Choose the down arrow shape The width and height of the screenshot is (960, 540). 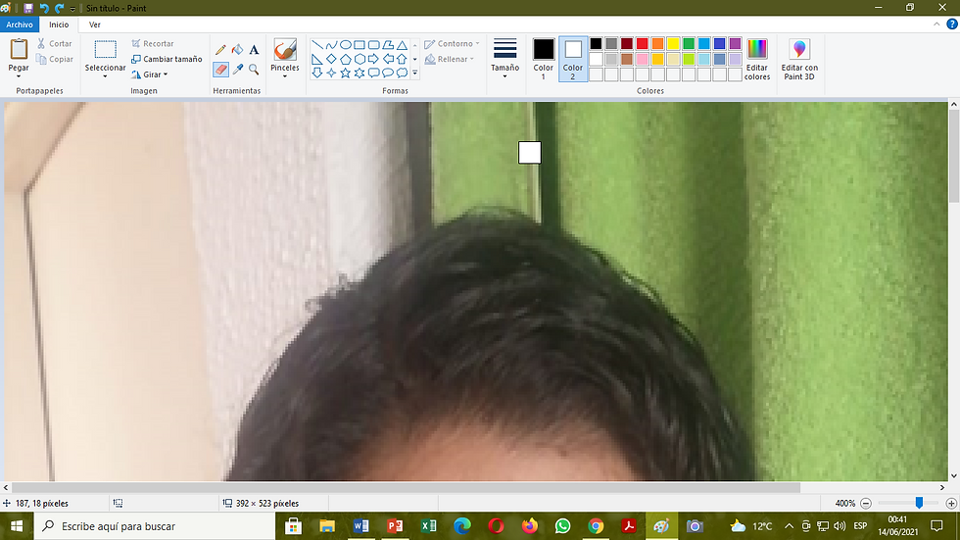coord(317,73)
